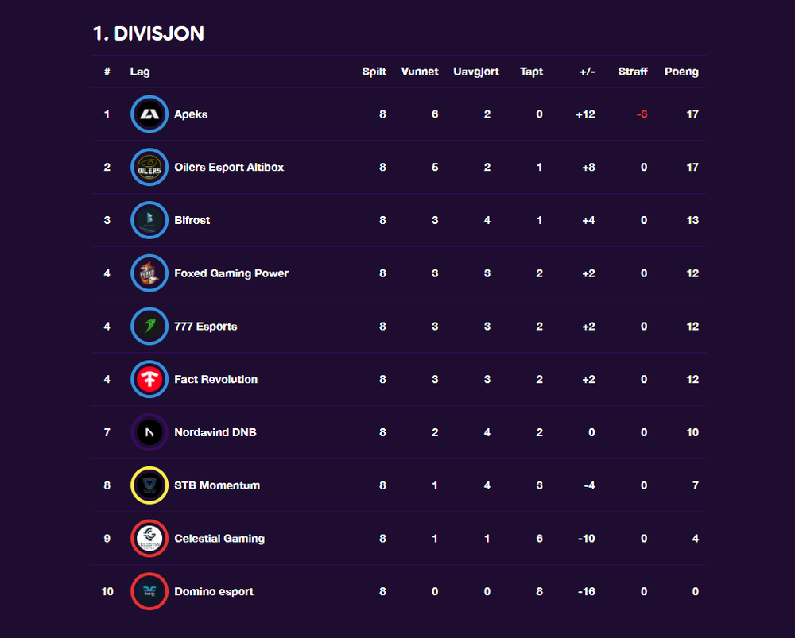The height and width of the screenshot is (638, 795).
Task: Open the Celestial Gaming logo
Action: pos(149,538)
